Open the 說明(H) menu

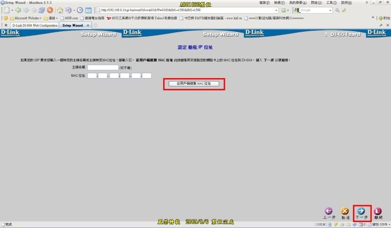tap(347, 3)
